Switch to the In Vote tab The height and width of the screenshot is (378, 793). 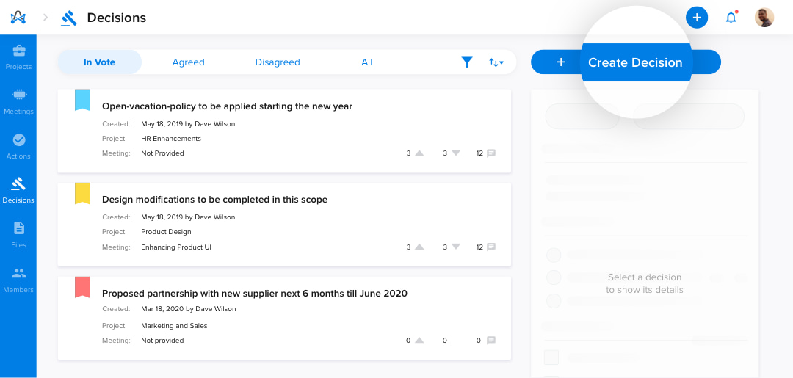100,62
